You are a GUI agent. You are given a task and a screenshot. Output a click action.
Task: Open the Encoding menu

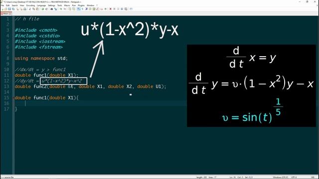tap(30, 5)
